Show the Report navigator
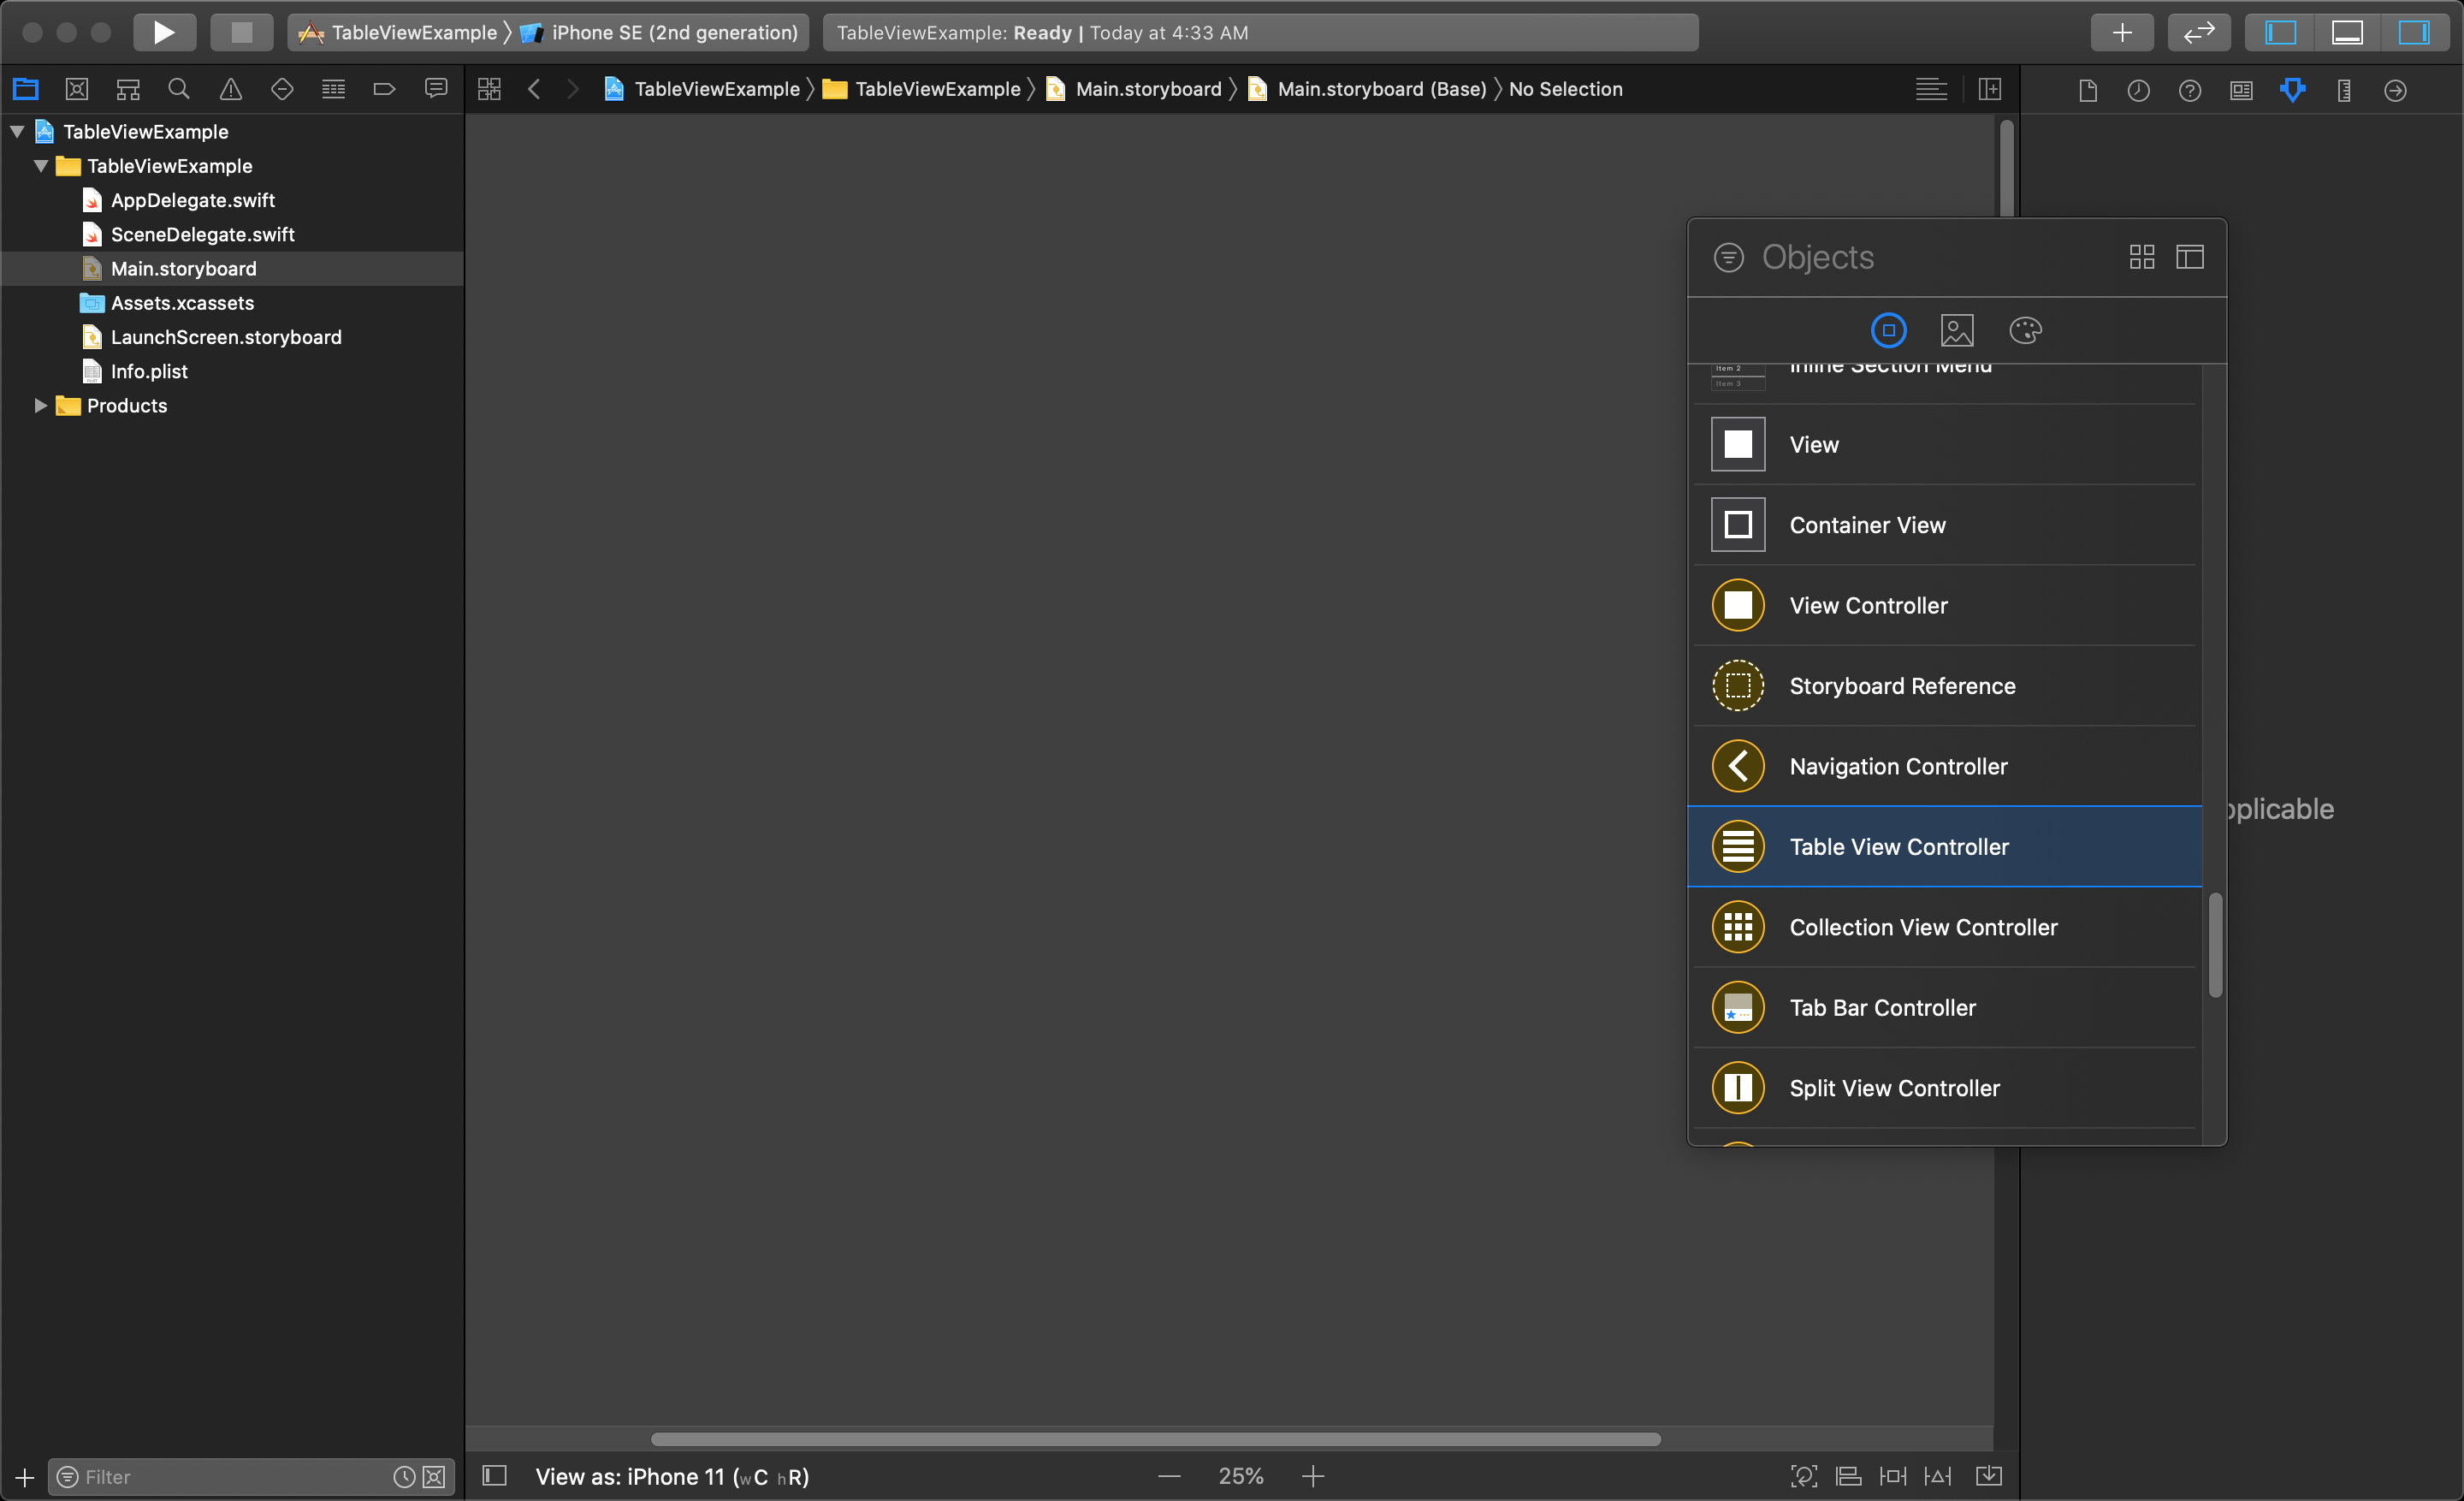The height and width of the screenshot is (1501, 2464). point(436,89)
